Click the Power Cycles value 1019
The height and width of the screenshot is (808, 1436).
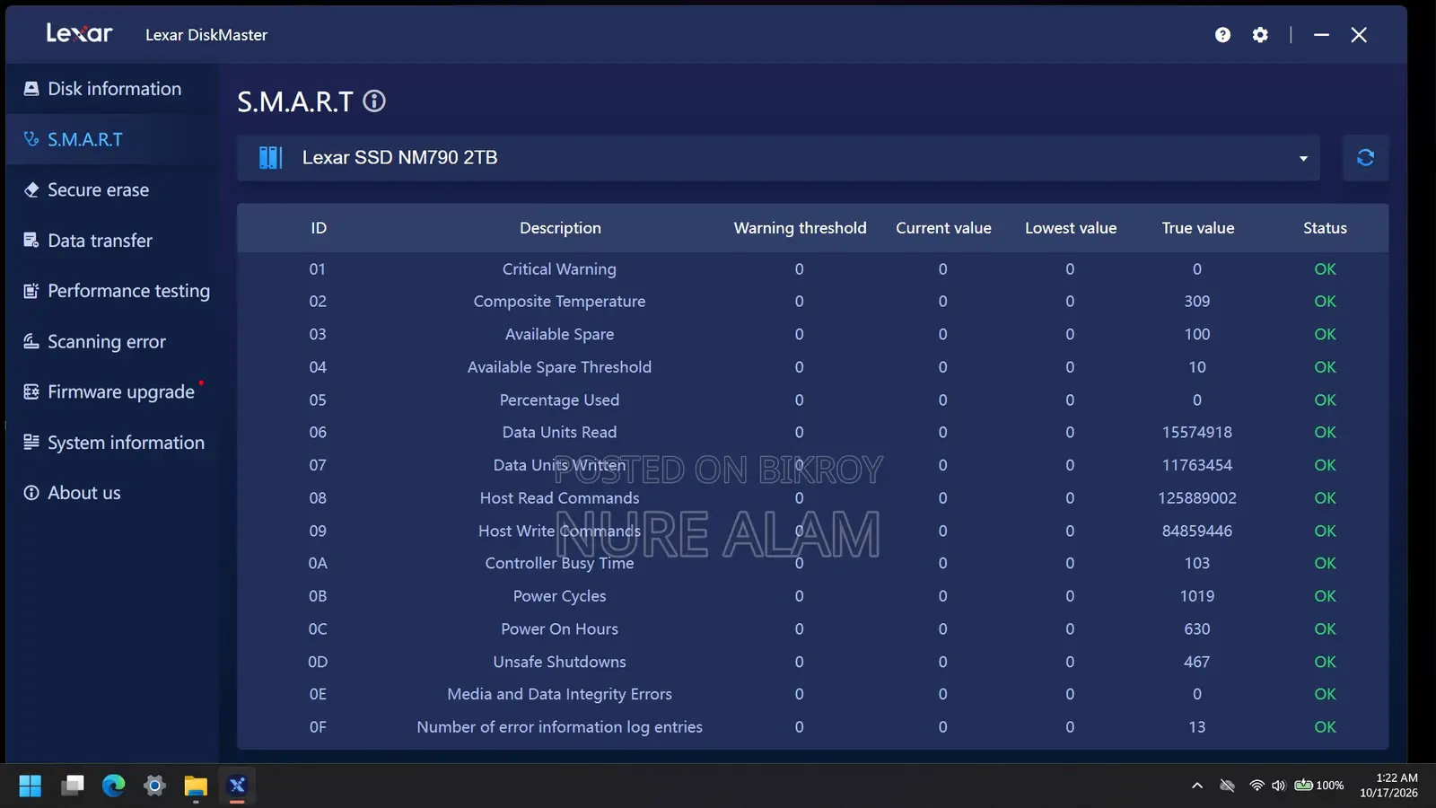[1197, 596]
